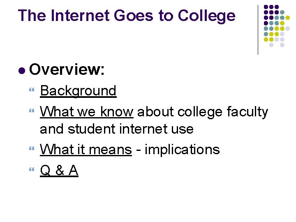The image size is (296, 222).
Task: Click the vertical divider line beside the dots
Action: pyautogui.click(x=258, y=30)
